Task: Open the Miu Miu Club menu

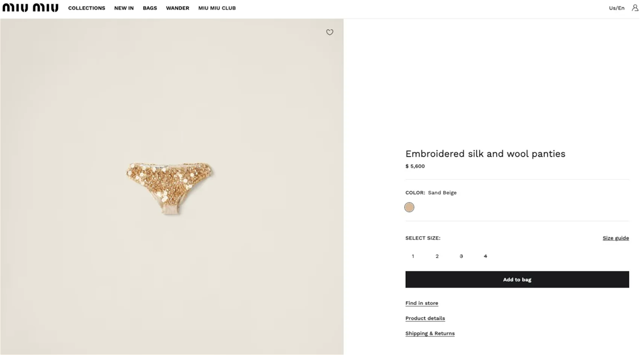Action: pos(217,8)
